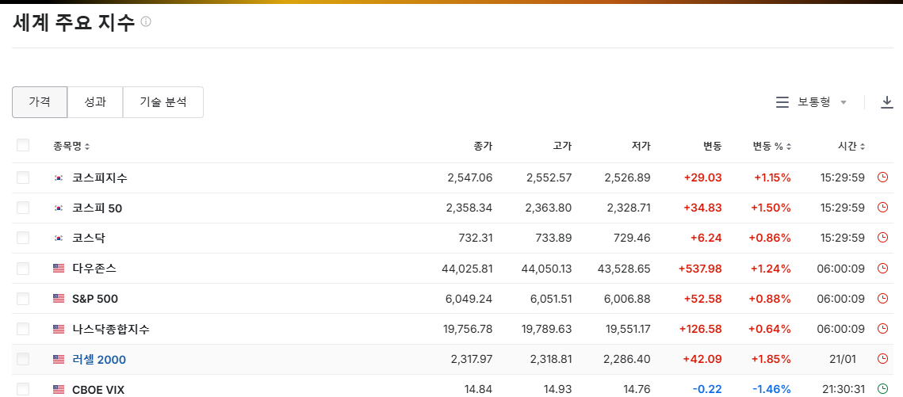The height and width of the screenshot is (397, 903).
Task: Open the S&P 500 index link
Action: (95, 300)
